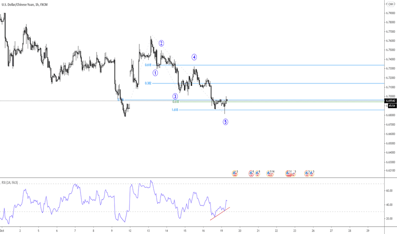Click the blue 0.618 Fibonacci level label
This screenshot has width=397, height=234.
(x=148, y=65)
